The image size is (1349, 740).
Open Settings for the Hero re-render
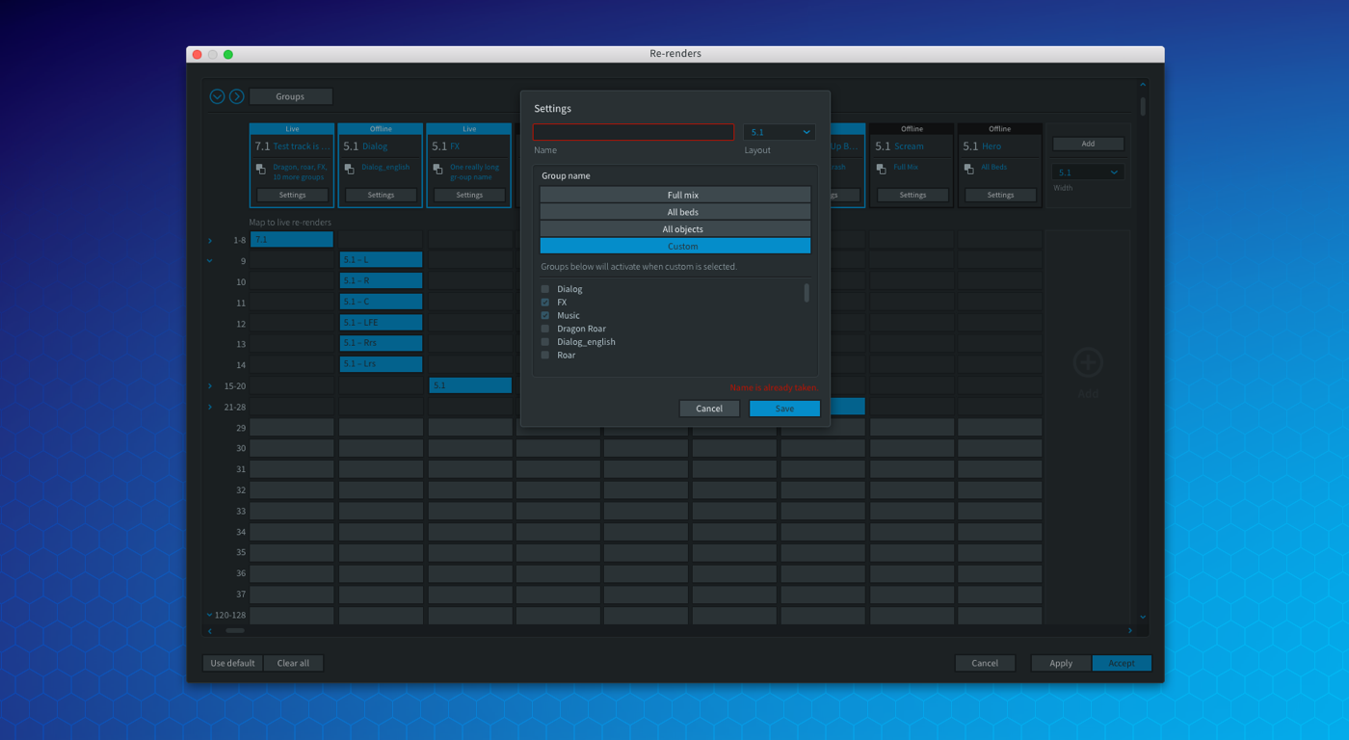click(1000, 195)
